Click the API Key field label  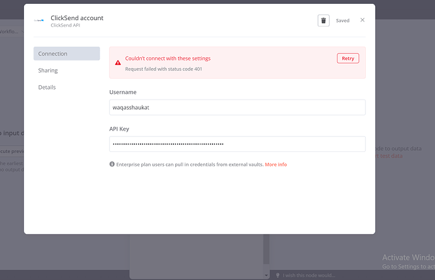pyautogui.click(x=119, y=129)
